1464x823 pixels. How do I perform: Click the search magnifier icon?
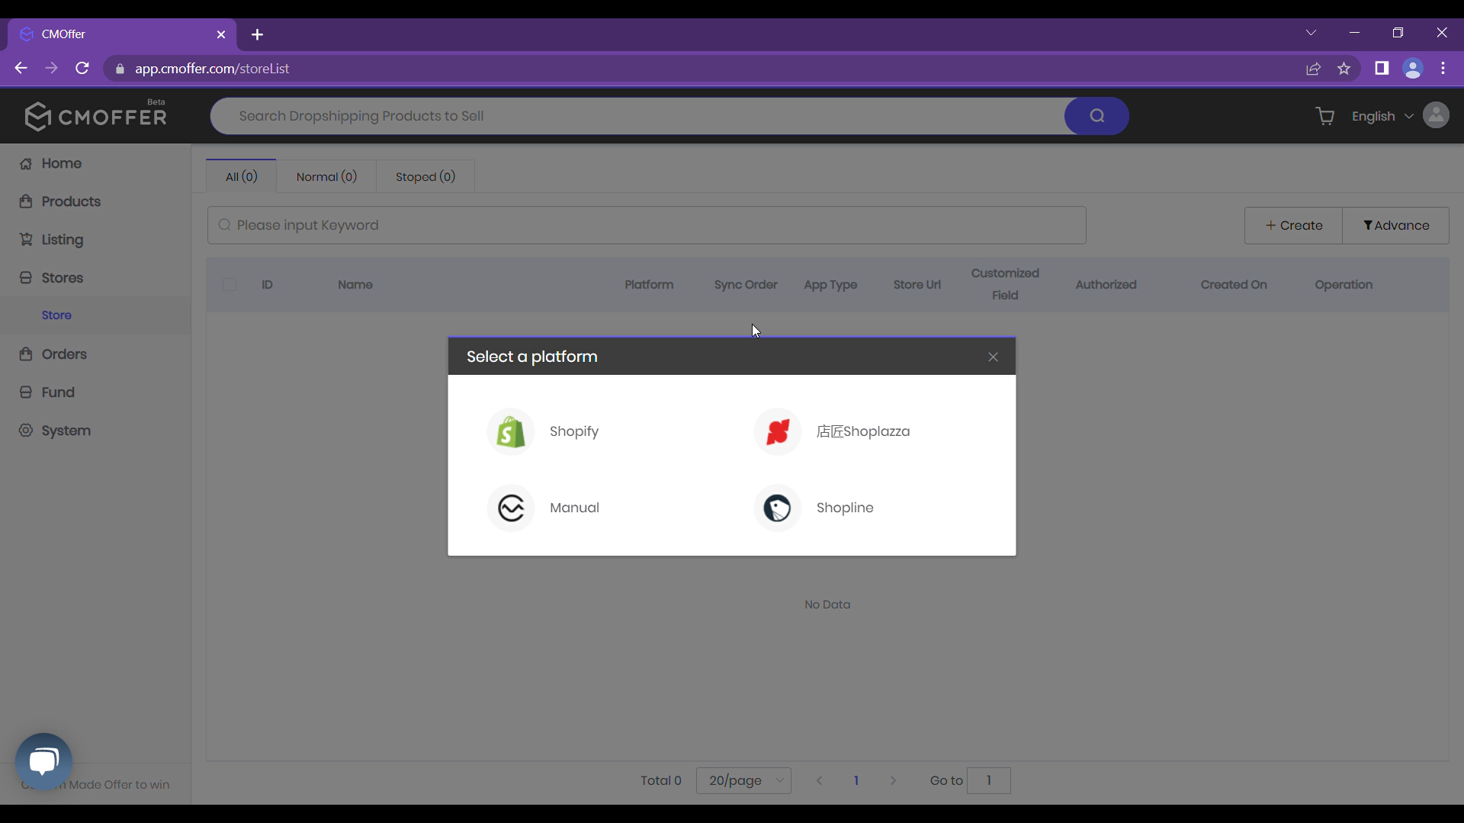tap(1096, 116)
